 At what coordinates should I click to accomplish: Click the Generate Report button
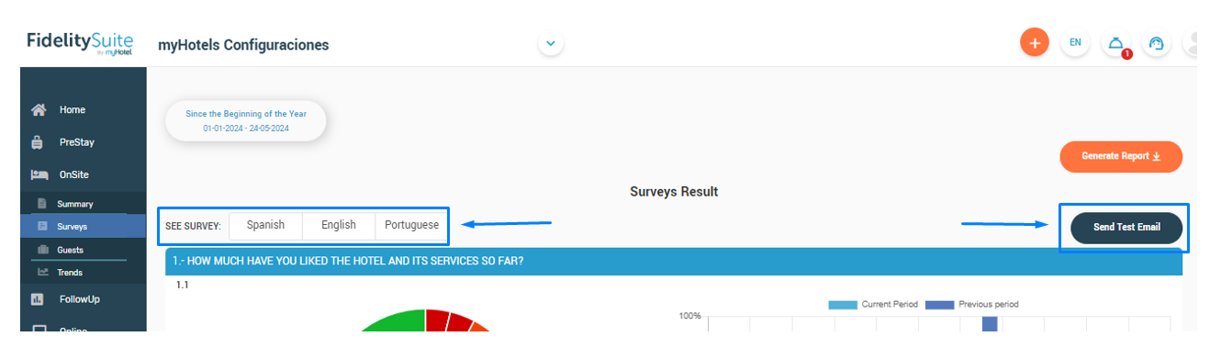pos(1121,156)
